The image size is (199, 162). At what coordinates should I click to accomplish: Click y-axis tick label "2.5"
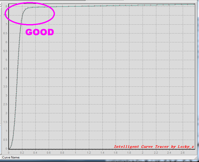tap(5, 104)
